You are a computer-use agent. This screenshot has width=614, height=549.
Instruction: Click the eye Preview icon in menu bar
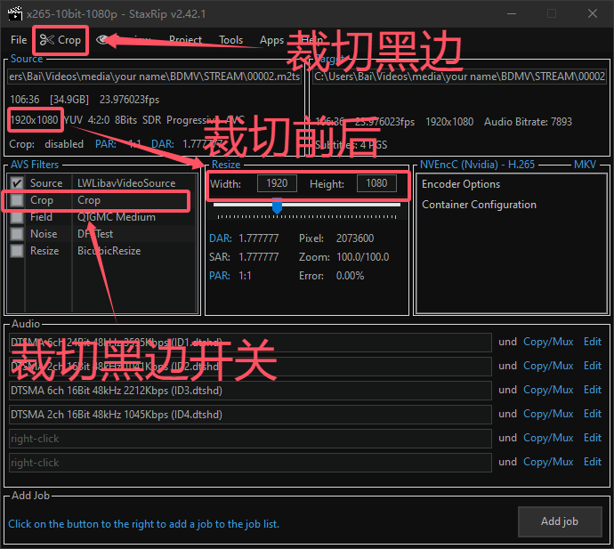[103, 40]
